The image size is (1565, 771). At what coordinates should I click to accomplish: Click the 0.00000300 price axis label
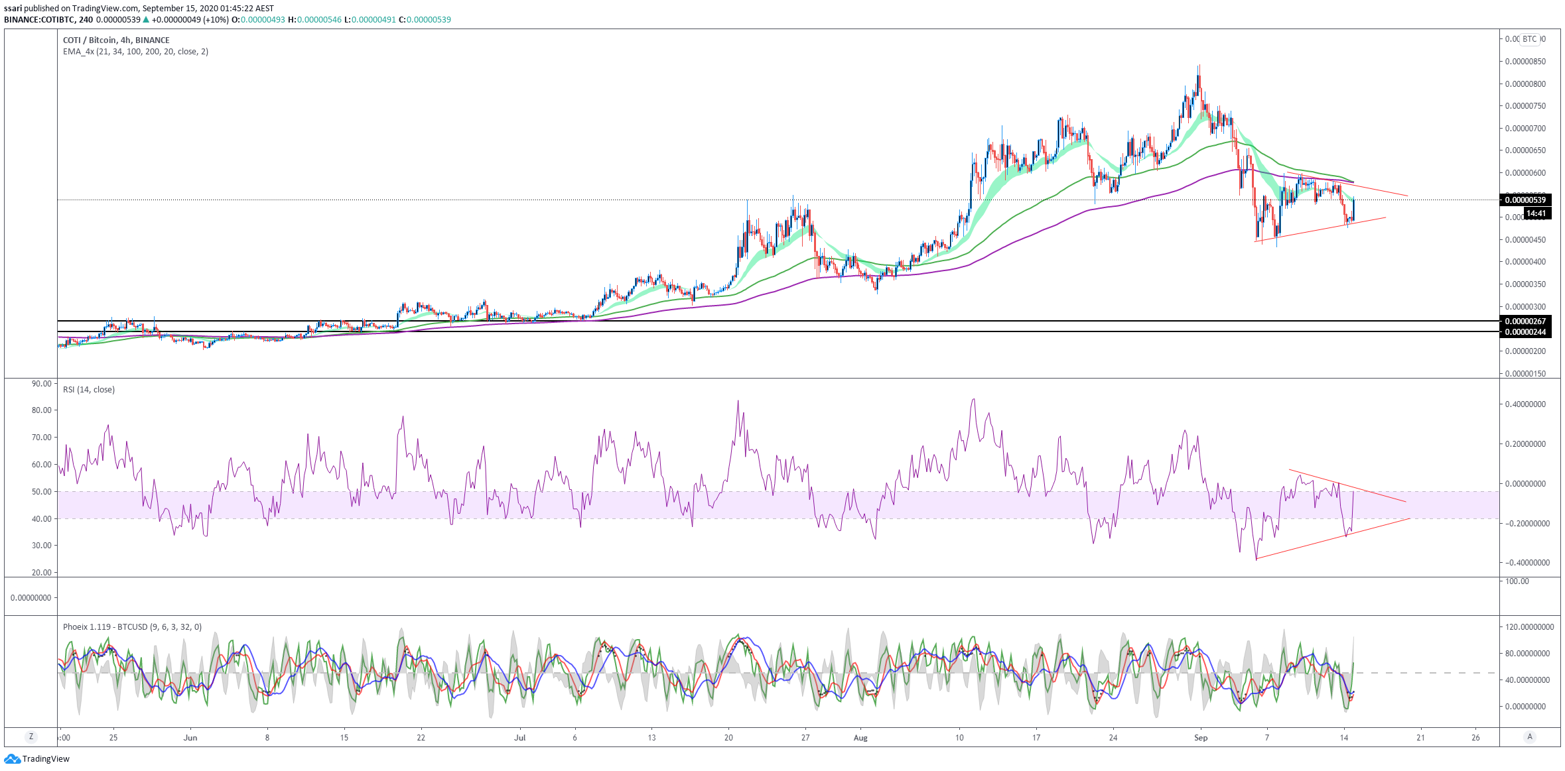[1525, 306]
